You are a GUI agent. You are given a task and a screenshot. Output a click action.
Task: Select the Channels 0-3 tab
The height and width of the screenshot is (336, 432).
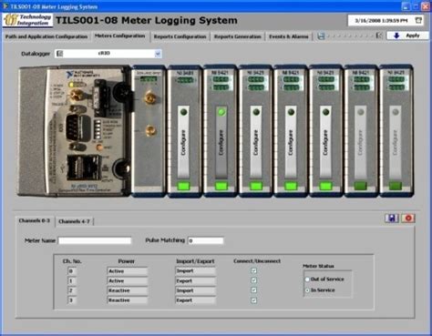coord(35,220)
